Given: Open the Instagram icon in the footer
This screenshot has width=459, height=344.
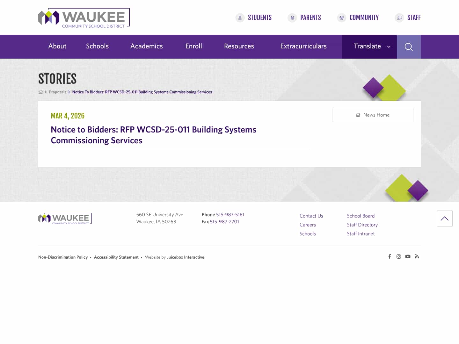Looking at the screenshot, I should [x=398, y=256].
